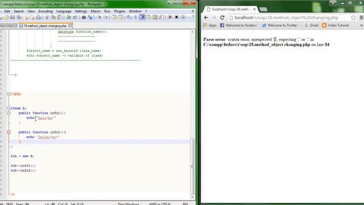Open the User Defined Language icon

click(x=148, y=18)
